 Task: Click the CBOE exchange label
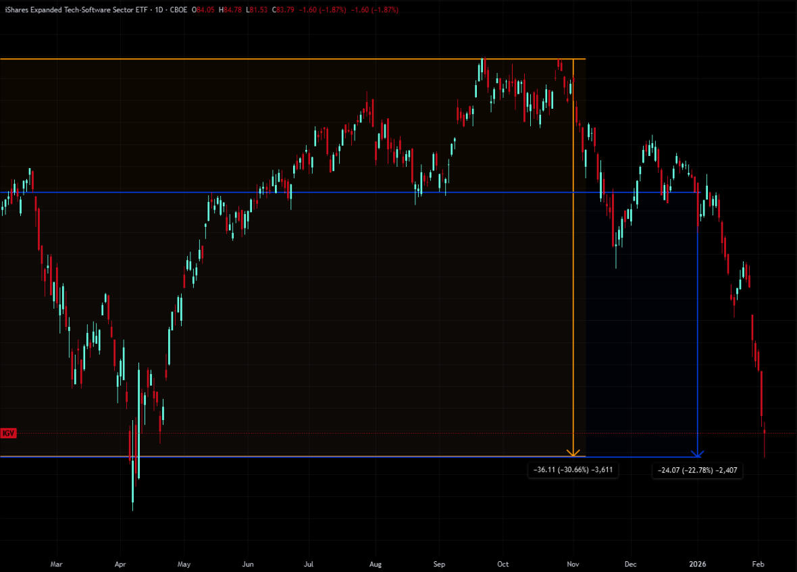click(178, 10)
